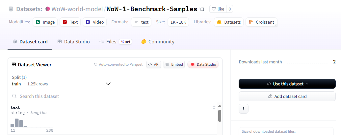Open the Dataset card tab
This screenshot has width=341, height=135.
(30, 42)
